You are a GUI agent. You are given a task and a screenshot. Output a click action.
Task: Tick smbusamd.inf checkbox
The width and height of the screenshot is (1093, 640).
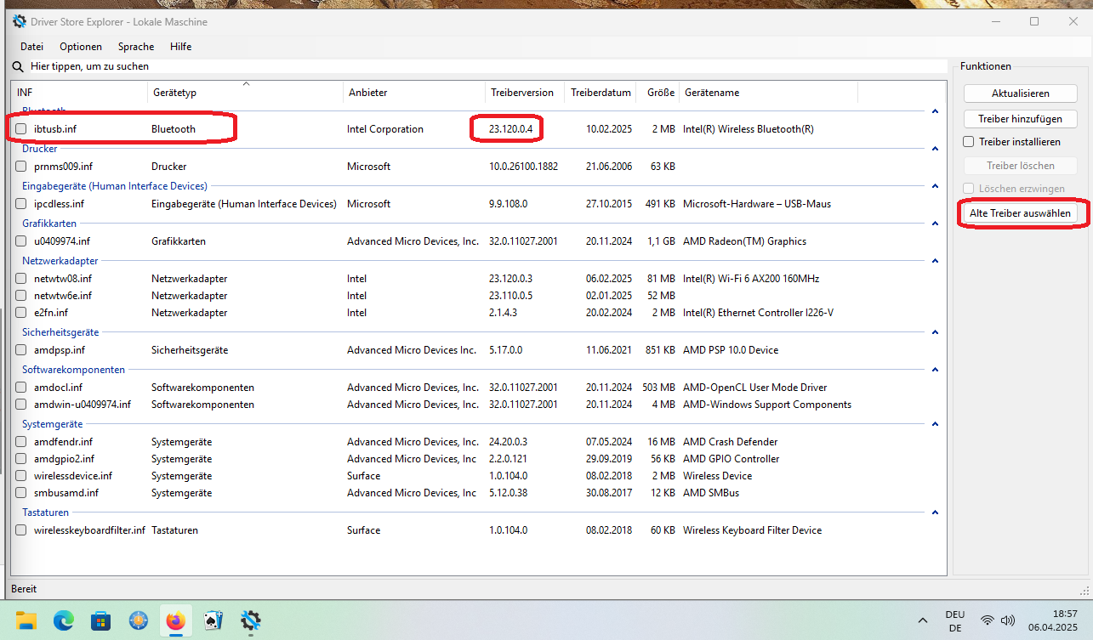(21, 493)
